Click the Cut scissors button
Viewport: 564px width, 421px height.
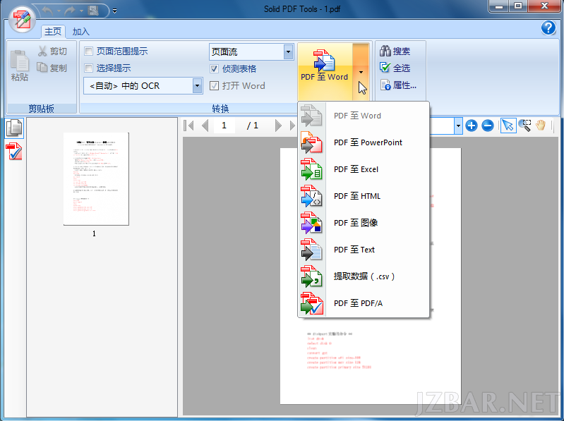click(x=52, y=51)
